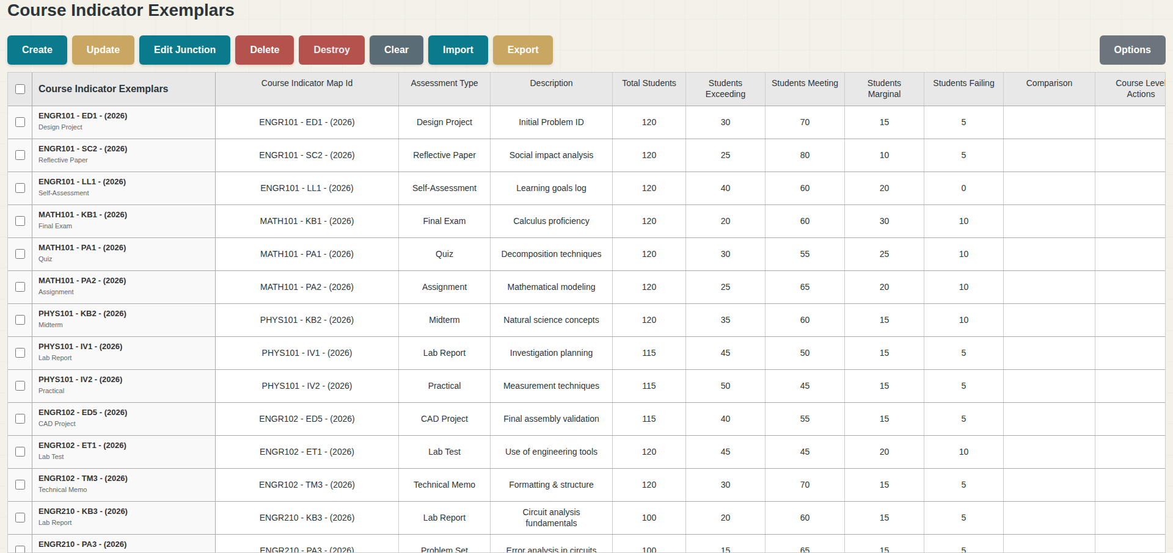Open the Edit Junction dialog
Viewport: 1173px width, 553px height.
184,49
